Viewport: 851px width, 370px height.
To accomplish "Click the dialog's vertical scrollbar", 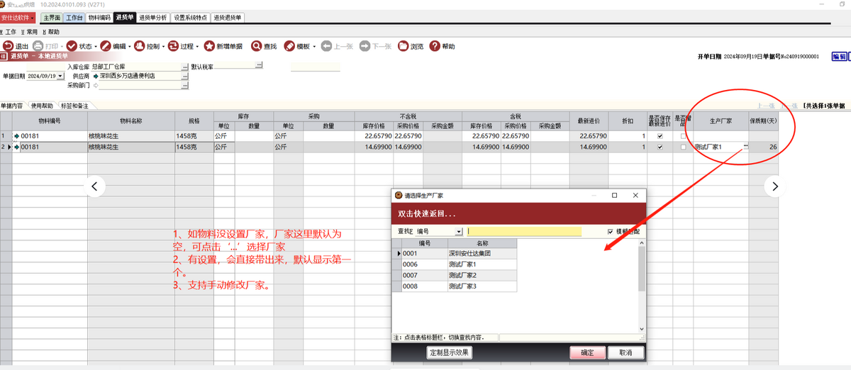I will click(x=642, y=286).
